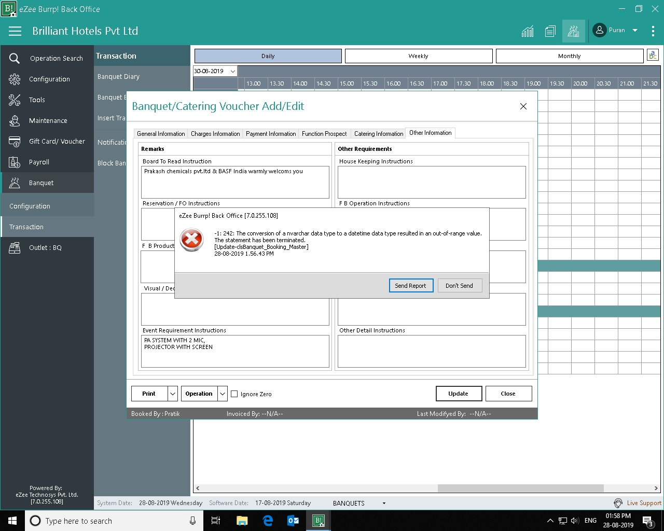Click the taskbar microphone icon
Viewport: 664px width, 531px height.
point(192,521)
